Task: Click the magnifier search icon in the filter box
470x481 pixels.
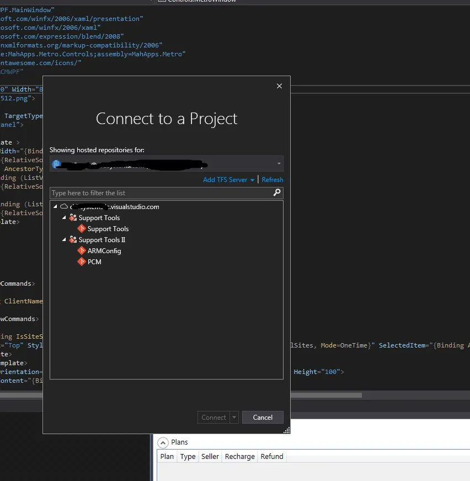Action: coord(277,193)
